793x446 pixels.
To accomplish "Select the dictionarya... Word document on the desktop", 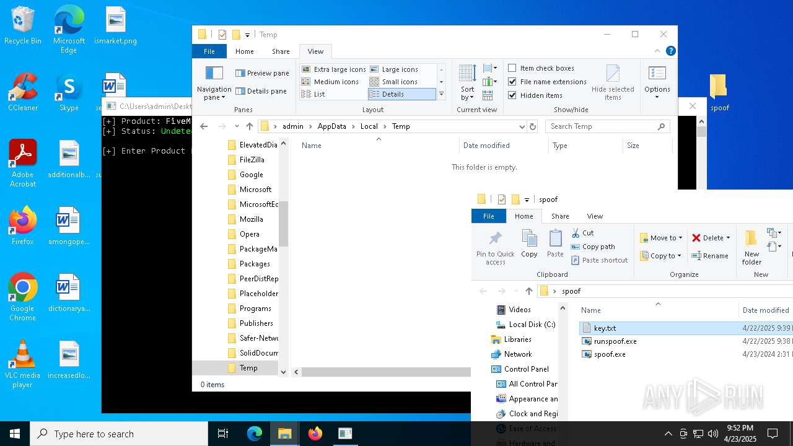I will pos(69,293).
